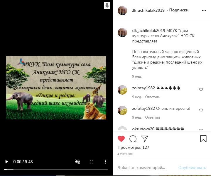The image size is (211, 176).
Task: Click Ответить under zolotay1982's emoji comment
Action: [x=153, y=97]
